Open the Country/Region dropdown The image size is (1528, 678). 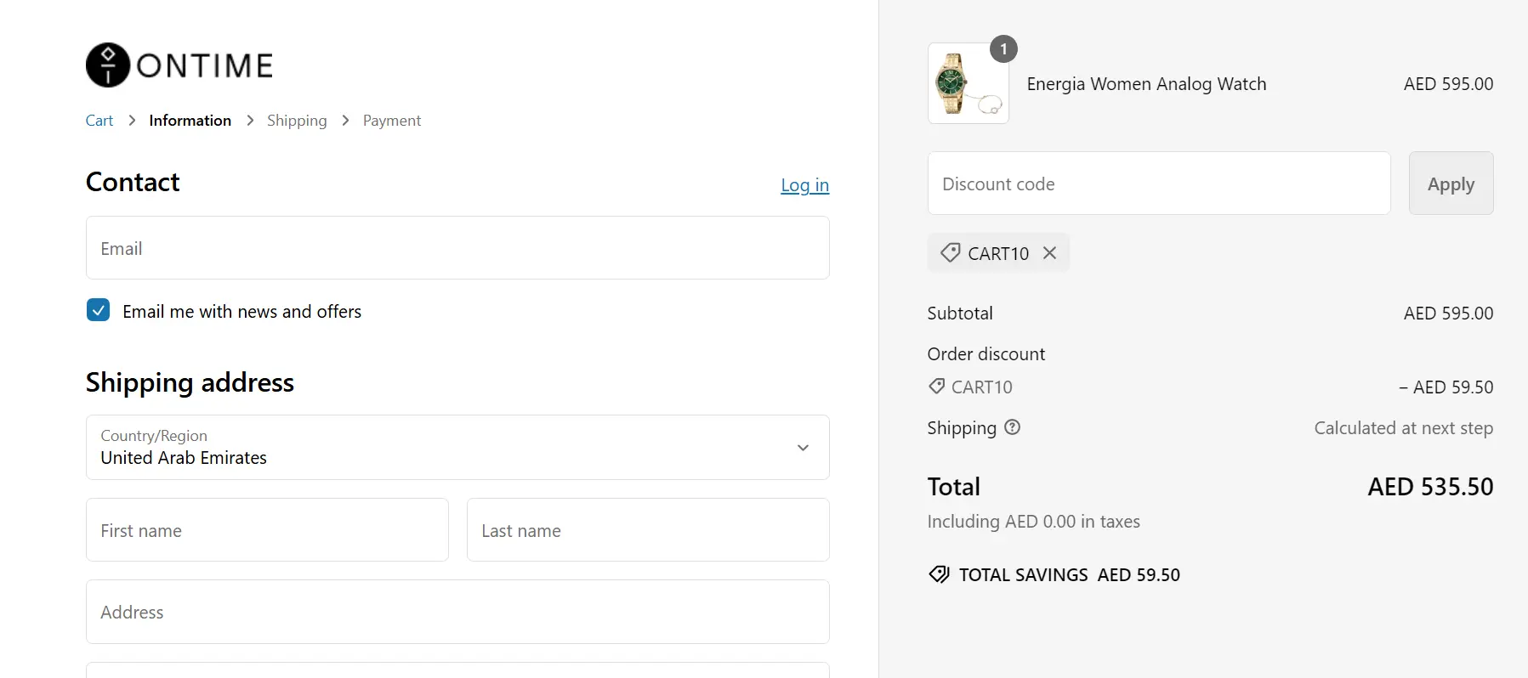pyautogui.click(x=457, y=448)
